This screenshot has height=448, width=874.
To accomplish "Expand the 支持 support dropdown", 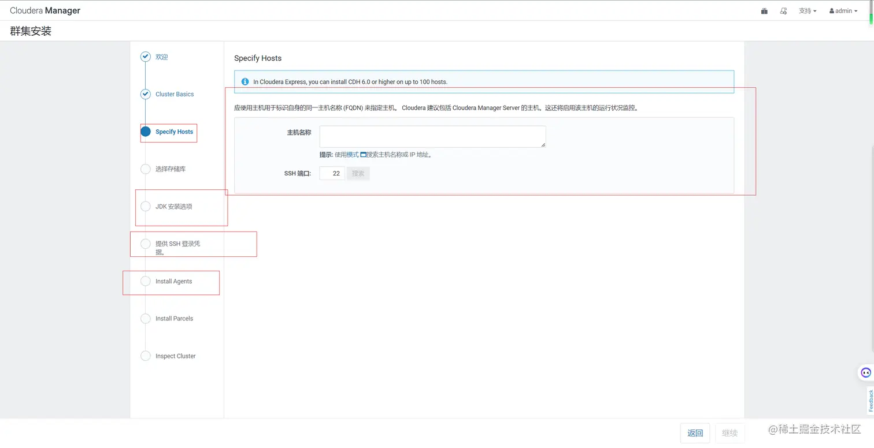I will tap(808, 11).
